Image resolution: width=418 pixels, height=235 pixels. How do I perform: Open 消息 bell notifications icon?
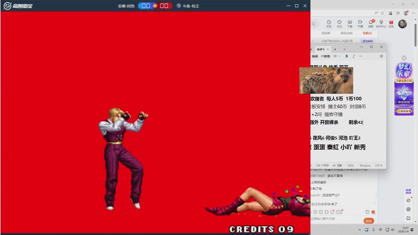[x=371, y=23]
